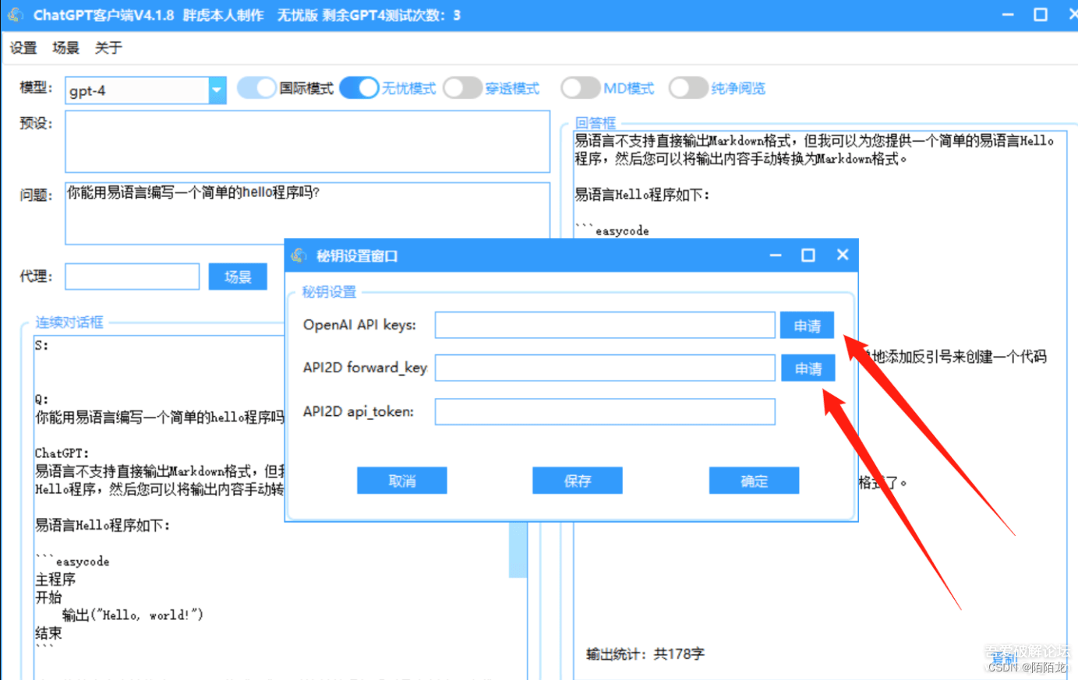The width and height of the screenshot is (1078, 680).
Task: Click the 保存 button in the key dialog
Action: 578,481
